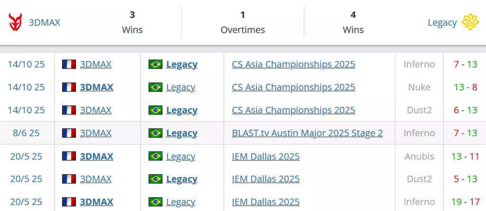The image size is (486, 211).
Task: Click the 1 Overtimes statistic
Action: click(x=243, y=22)
